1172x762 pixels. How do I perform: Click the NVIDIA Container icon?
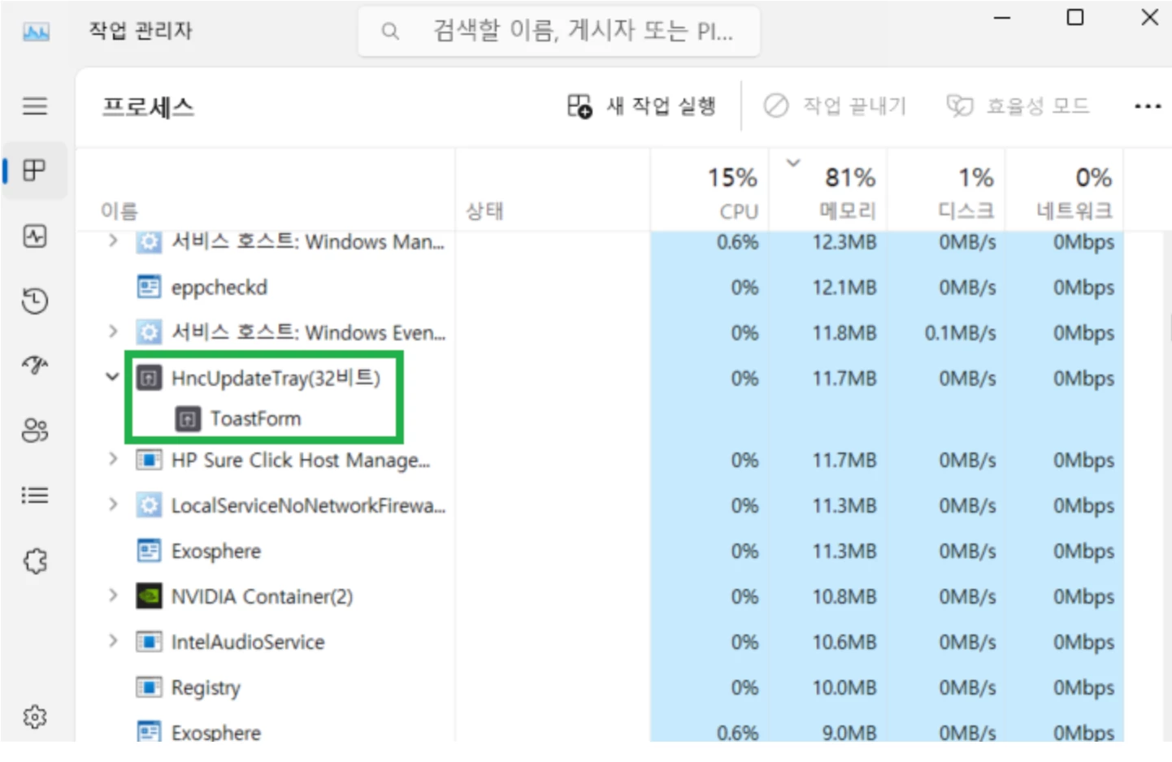(149, 596)
